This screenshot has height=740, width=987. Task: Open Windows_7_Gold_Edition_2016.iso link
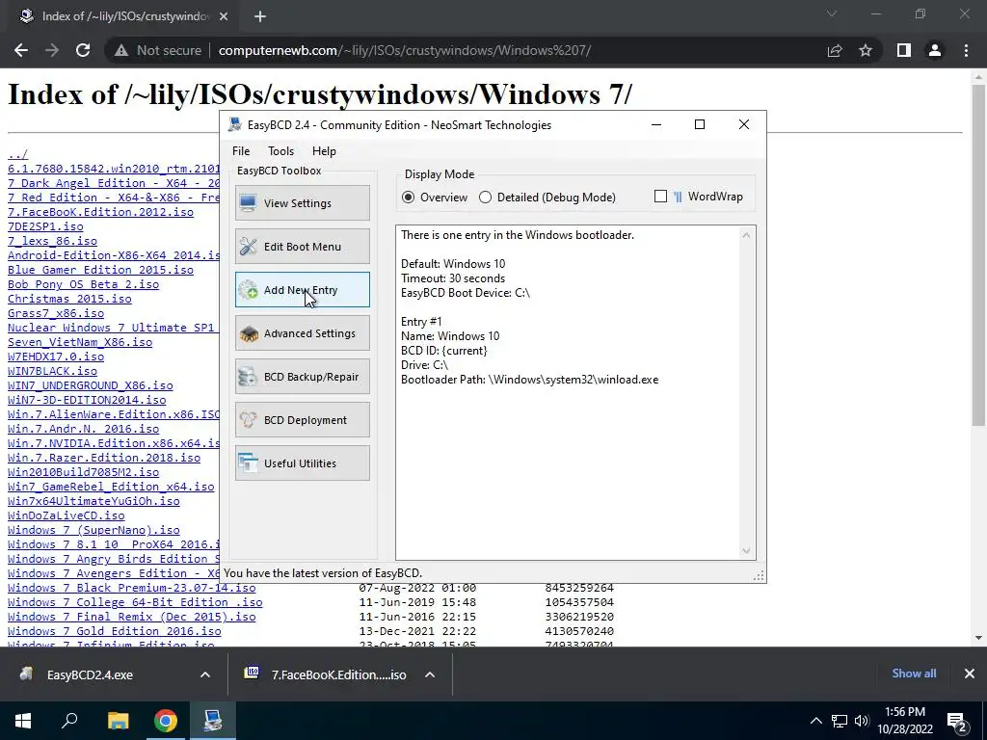tap(114, 630)
